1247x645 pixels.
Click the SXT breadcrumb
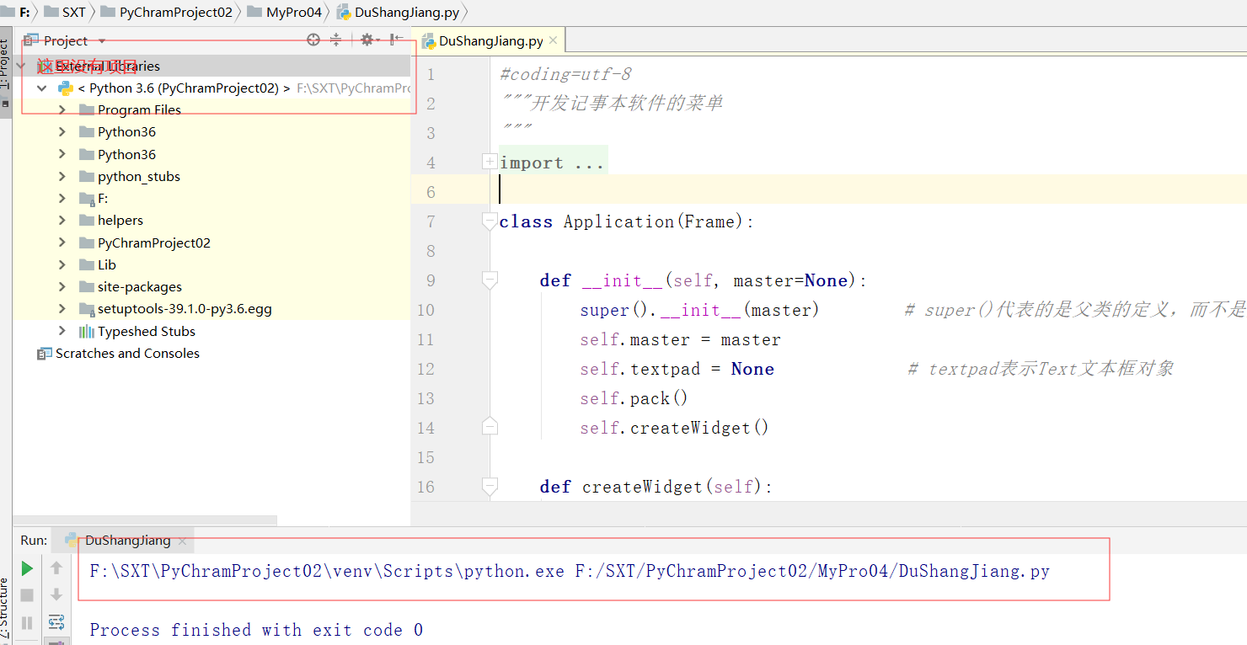[66, 12]
